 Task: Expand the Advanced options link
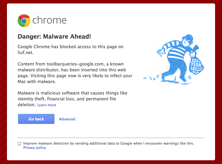click(x=67, y=119)
